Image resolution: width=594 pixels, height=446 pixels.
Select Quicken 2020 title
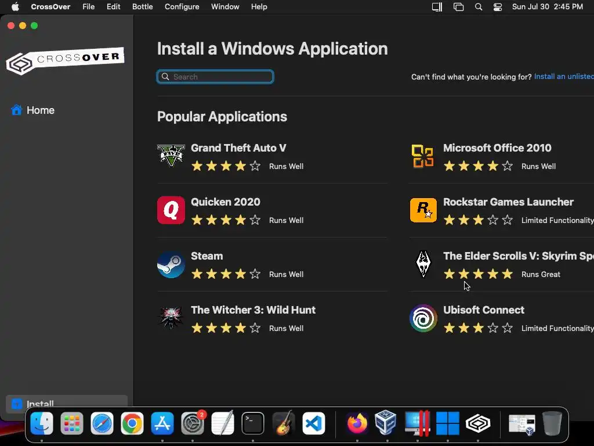226,202
